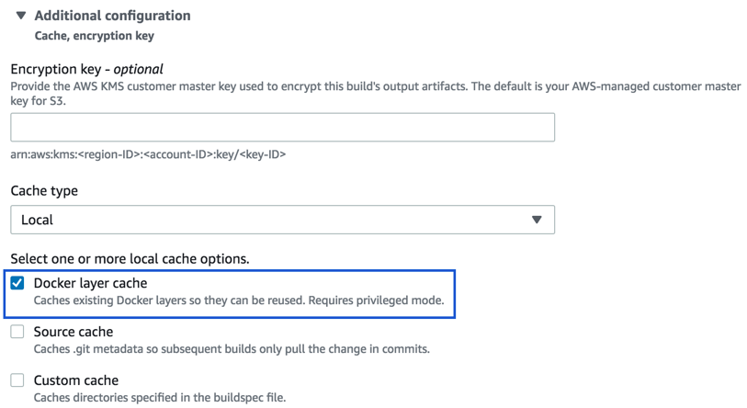Enable the Source cache checkbox
This screenshot has width=747, height=408.
point(17,332)
